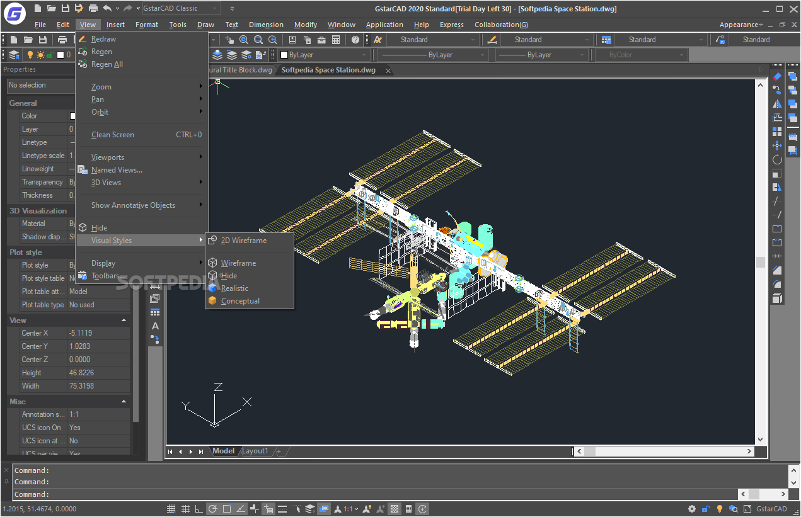The height and width of the screenshot is (517, 801).
Task: Open the Properties palette toolbar icon
Action: point(292,40)
